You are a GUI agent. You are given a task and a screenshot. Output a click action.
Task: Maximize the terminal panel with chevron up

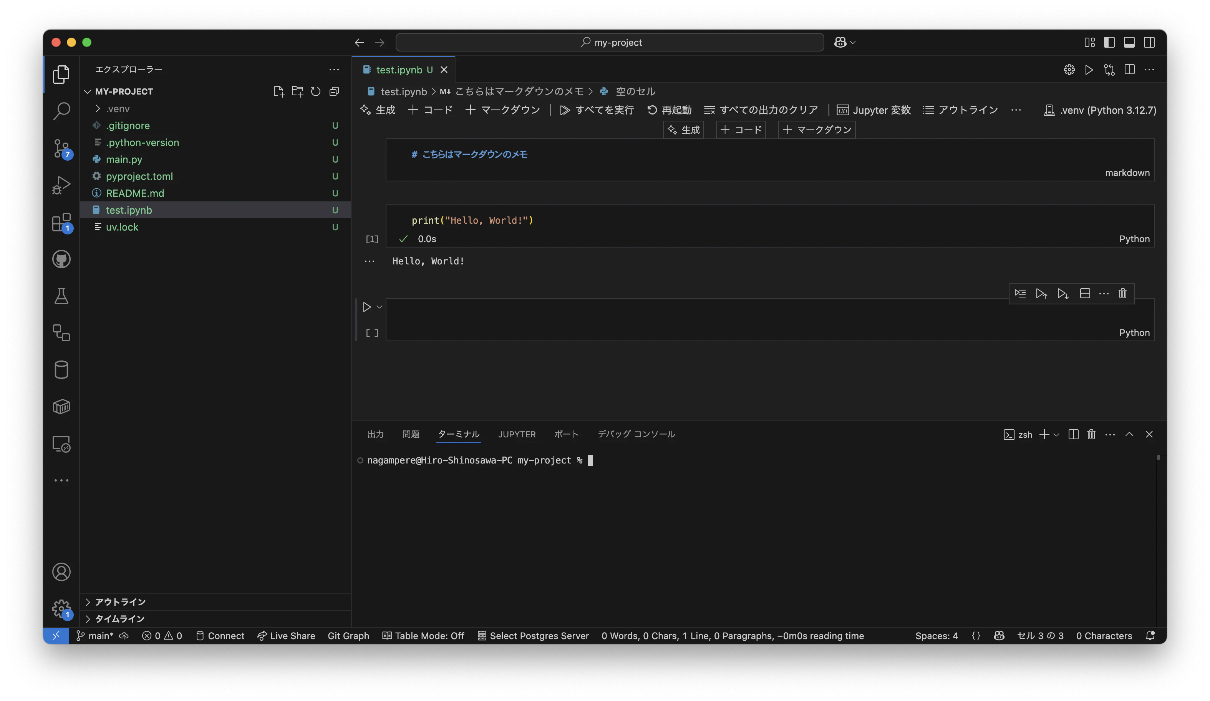pyautogui.click(x=1129, y=434)
